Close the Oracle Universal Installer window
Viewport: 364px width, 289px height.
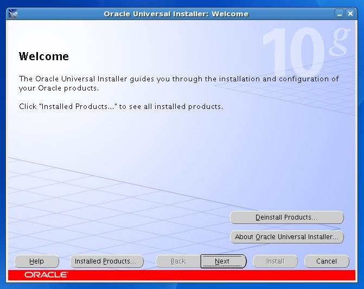(x=350, y=14)
